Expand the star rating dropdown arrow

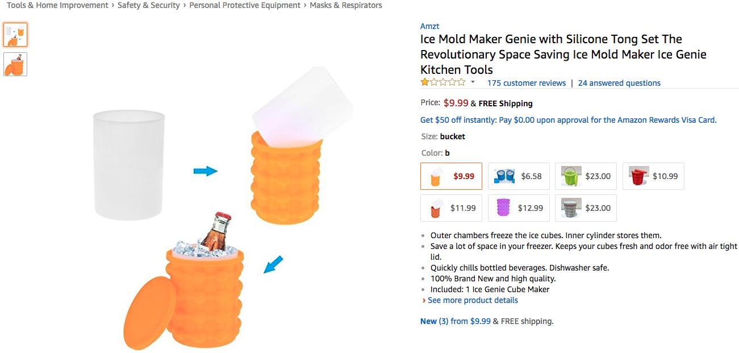point(473,82)
